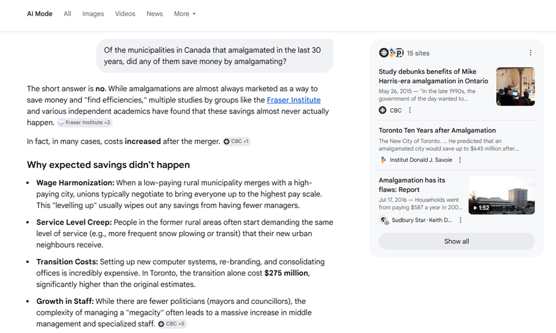Select the AI Mode tab
Screen dimensions: 556x333
click(x=39, y=14)
